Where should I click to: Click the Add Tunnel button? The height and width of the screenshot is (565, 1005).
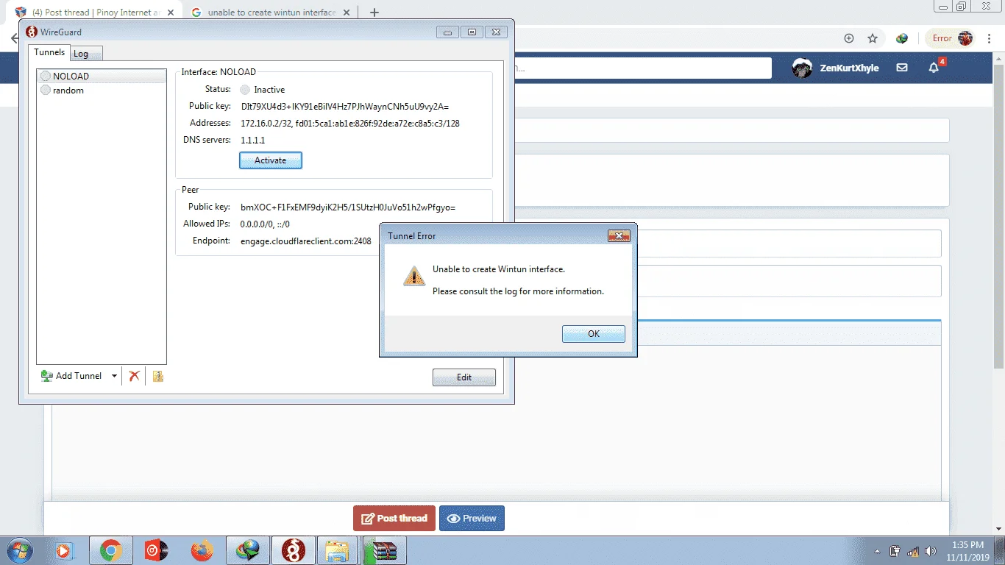pos(72,376)
